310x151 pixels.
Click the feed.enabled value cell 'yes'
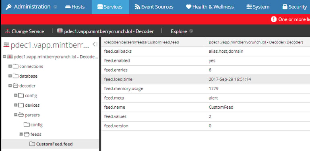click(x=212, y=61)
